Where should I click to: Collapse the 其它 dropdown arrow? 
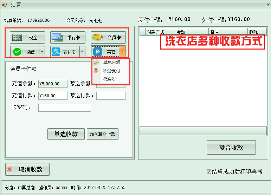click(x=123, y=52)
